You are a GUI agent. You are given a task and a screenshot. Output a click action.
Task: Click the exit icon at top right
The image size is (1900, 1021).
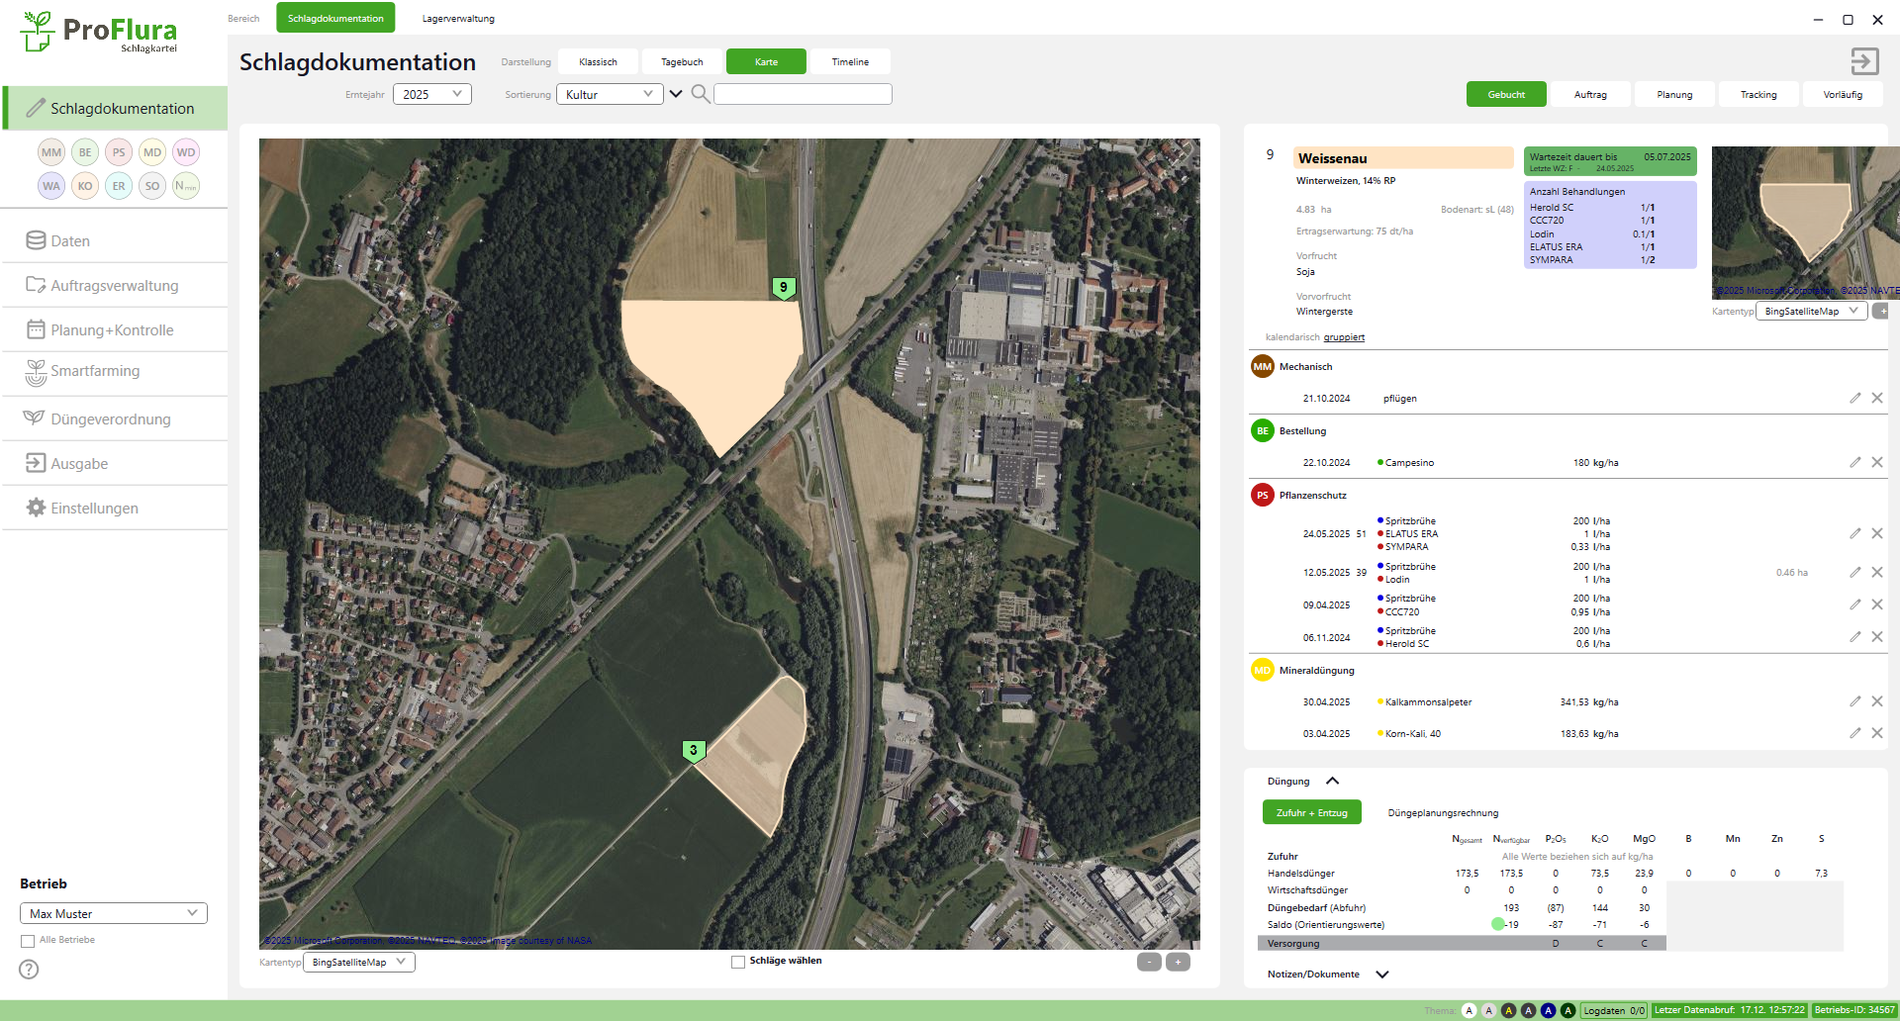1864,61
